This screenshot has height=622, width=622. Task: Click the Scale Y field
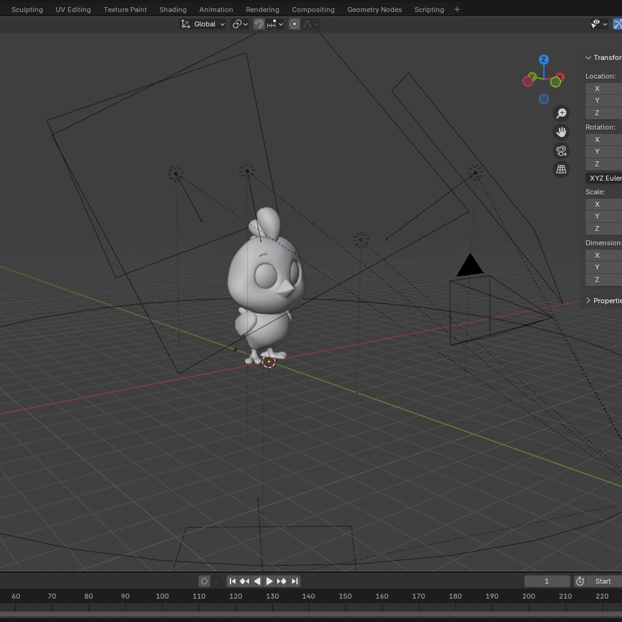click(x=604, y=216)
